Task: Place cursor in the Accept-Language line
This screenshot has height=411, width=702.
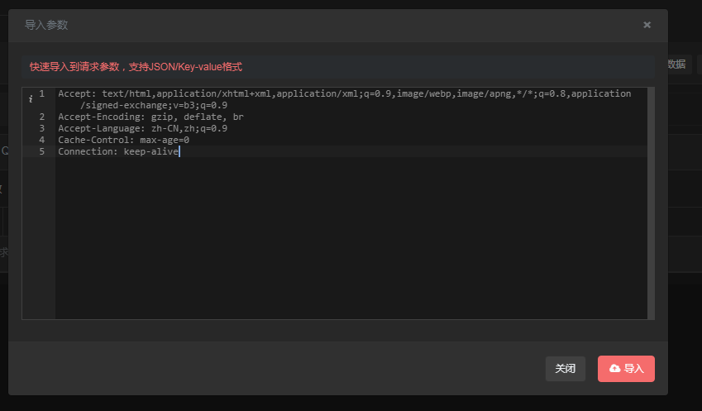Action: pyautogui.click(x=143, y=128)
